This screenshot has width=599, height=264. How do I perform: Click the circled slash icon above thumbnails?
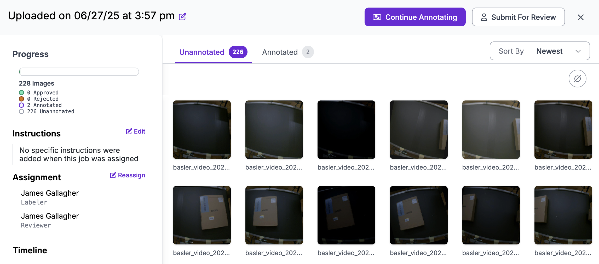[x=577, y=79]
